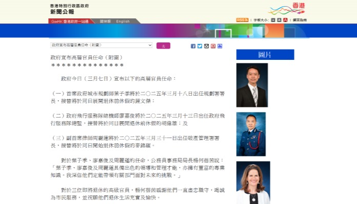Click the dropdown arrow of press release list
This screenshot has width=357, height=204.
150,45
